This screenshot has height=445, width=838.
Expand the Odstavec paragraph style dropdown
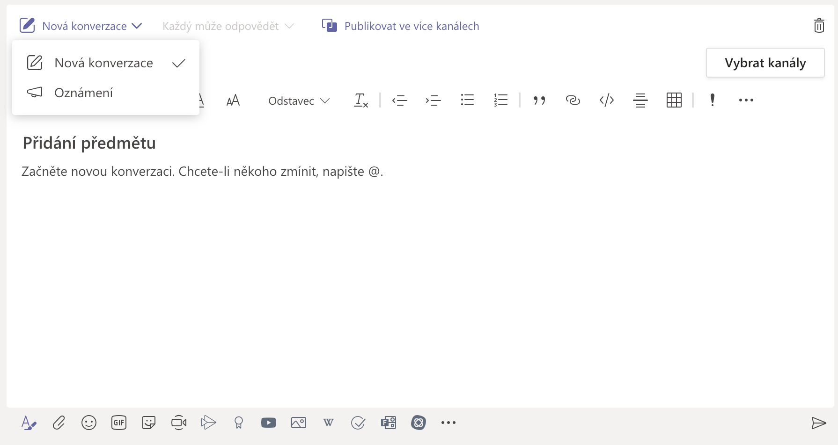tap(299, 101)
